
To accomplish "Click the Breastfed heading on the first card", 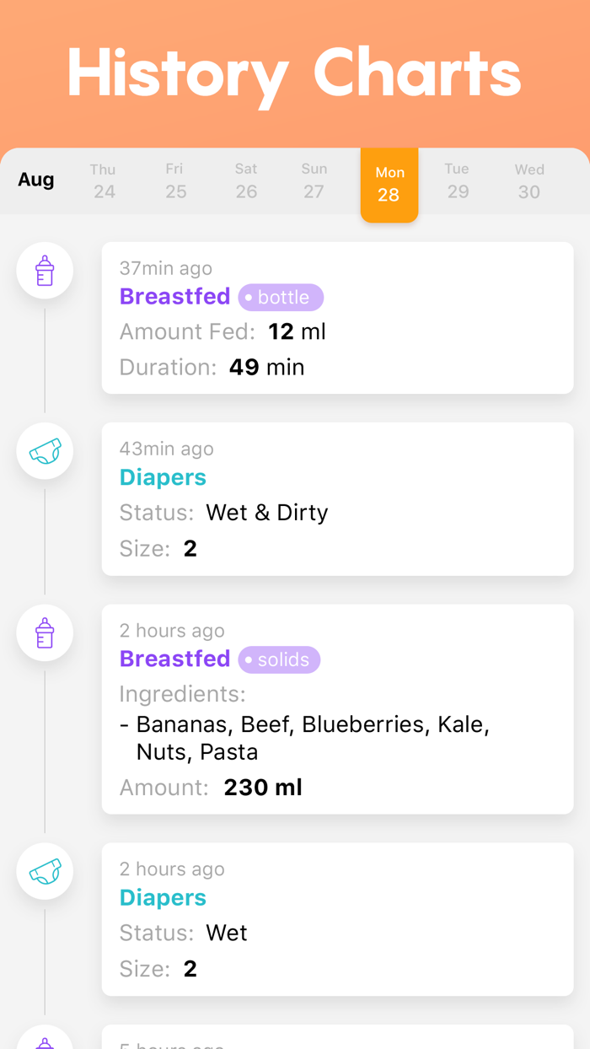I will tap(174, 297).
